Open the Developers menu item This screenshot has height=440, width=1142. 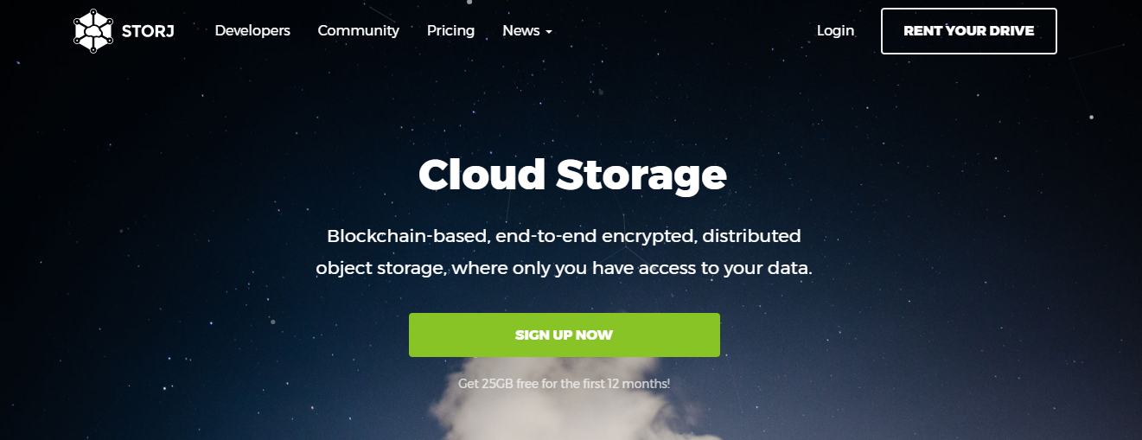[252, 30]
